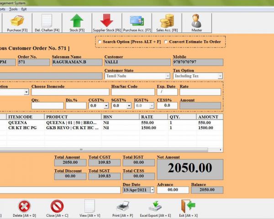274x219 pixels.
Task: Open Del. Challan [F4] document icon
Action: [x=47, y=21]
